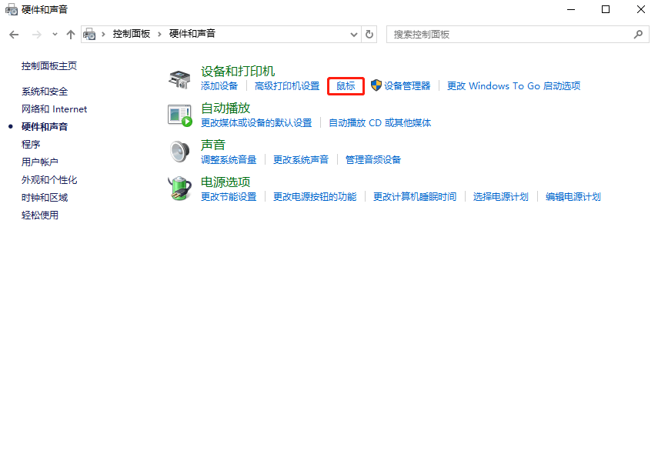Click the search magnifier icon
This screenshot has width=658, height=471.
[x=638, y=34]
